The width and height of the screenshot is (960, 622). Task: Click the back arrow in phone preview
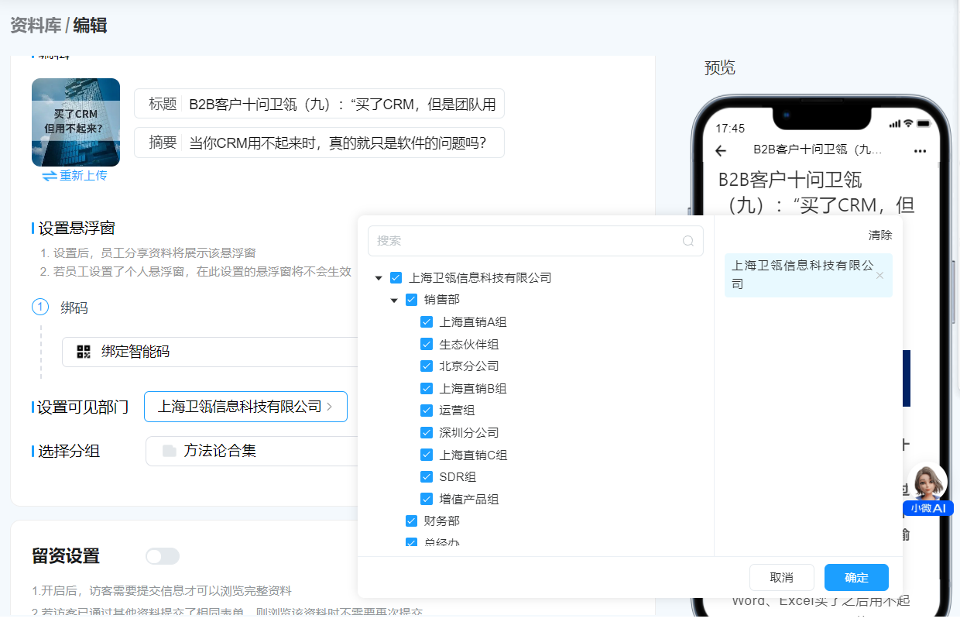pos(721,150)
